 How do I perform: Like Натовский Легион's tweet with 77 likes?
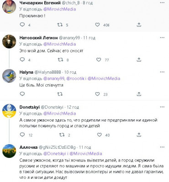99,60
